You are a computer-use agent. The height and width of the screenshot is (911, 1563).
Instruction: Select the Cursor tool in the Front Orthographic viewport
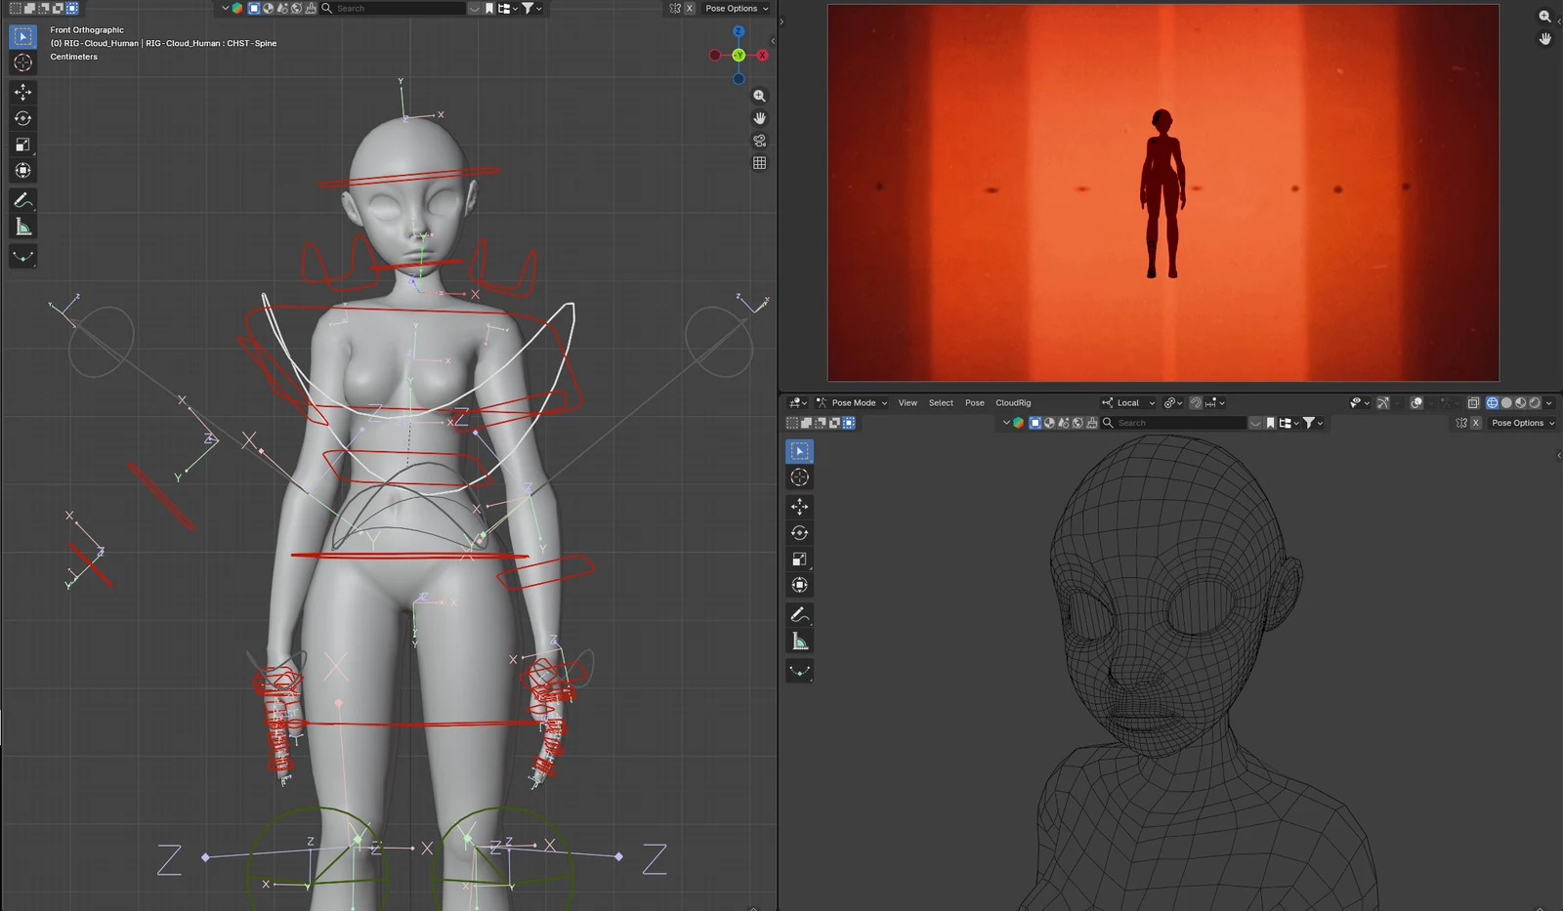tap(22, 62)
